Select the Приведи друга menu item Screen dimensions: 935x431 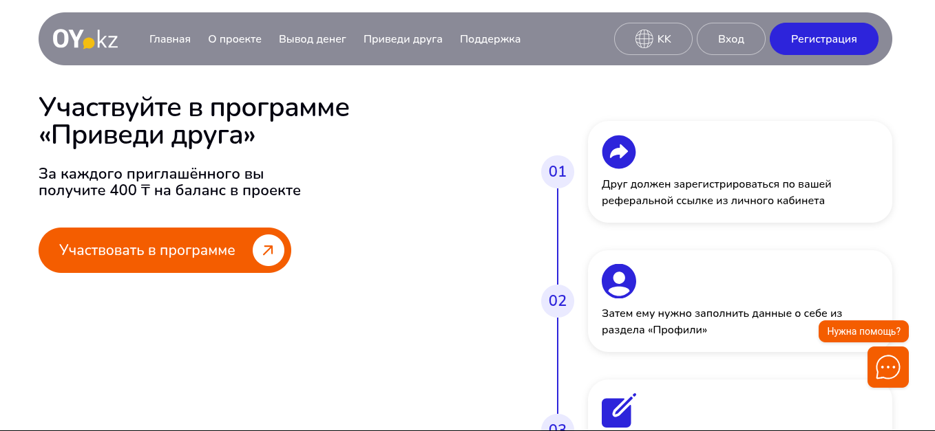click(402, 39)
